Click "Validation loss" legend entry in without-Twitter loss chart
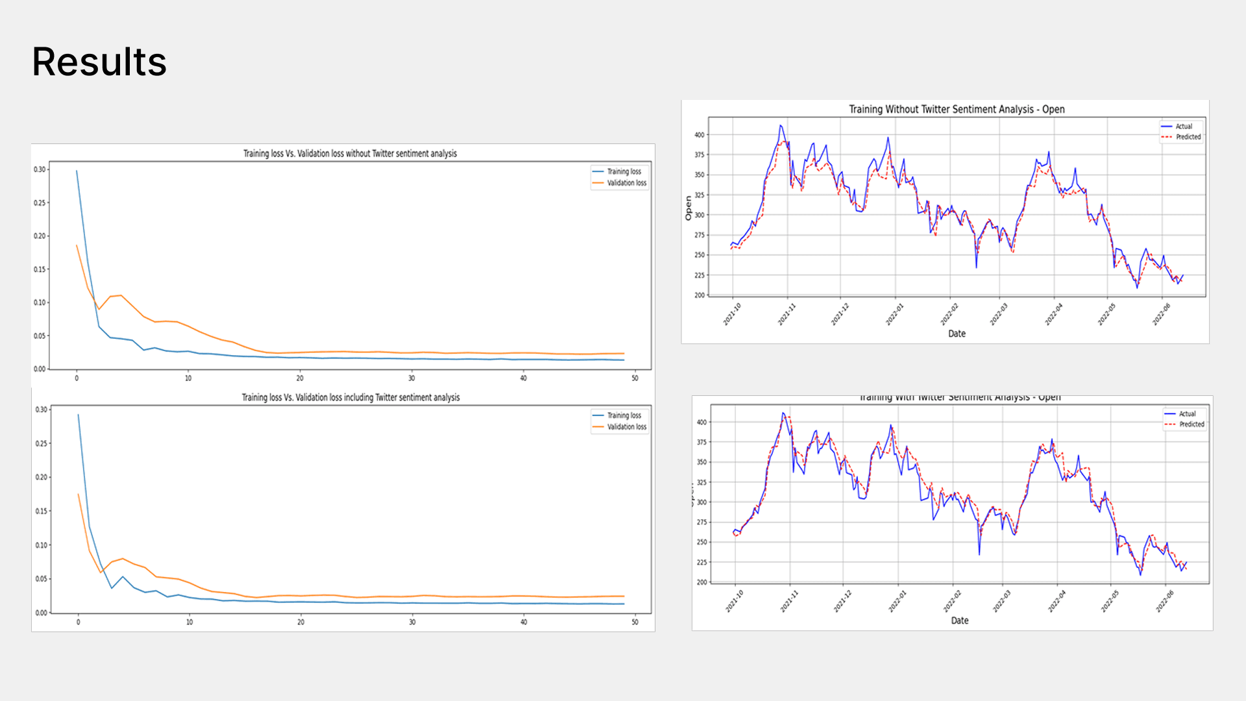Image resolution: width=1246 pixels, height=701 pixels. pos(626,183)
